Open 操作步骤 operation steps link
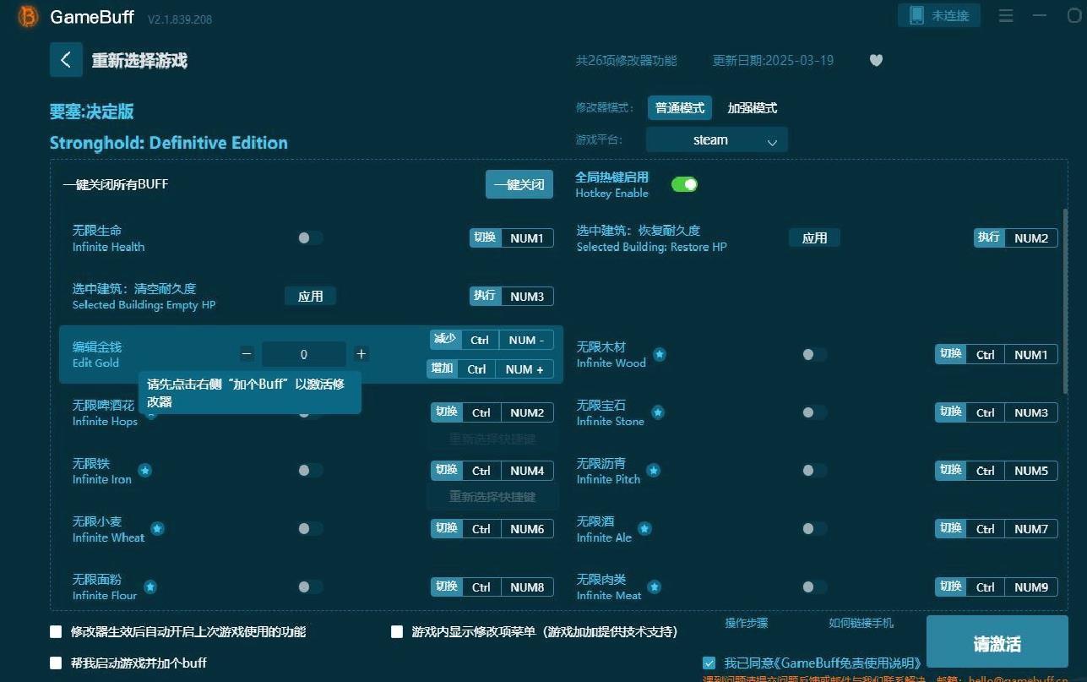The image size is (1087, 682). click(747, 623)
